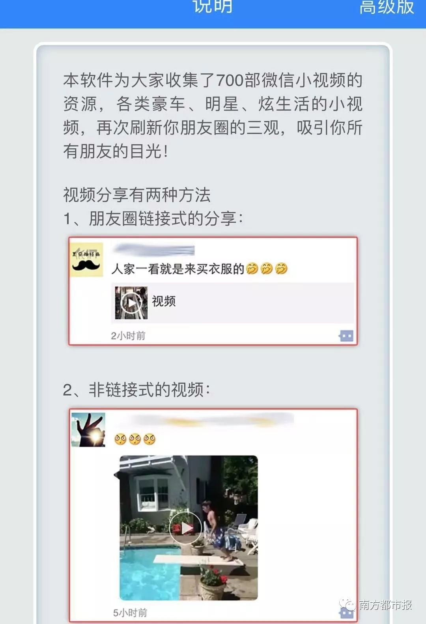Open the 视频 link card
Screen dimensions: 426x624
(233, 303)
